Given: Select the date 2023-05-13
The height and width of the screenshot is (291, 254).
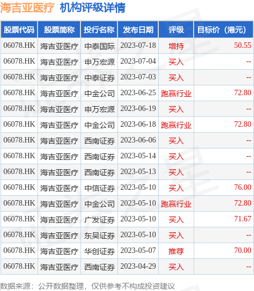Looking at the screenshot, I should [x=138, y=172].
